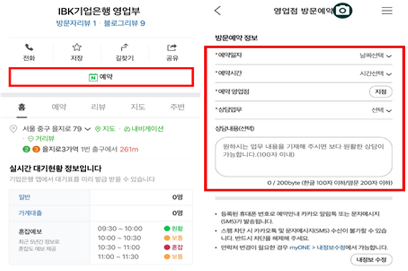Viewport: 408px width, 271px height.
Task: Click the 내정보 수정 button
Action: [x=371, y=259]
